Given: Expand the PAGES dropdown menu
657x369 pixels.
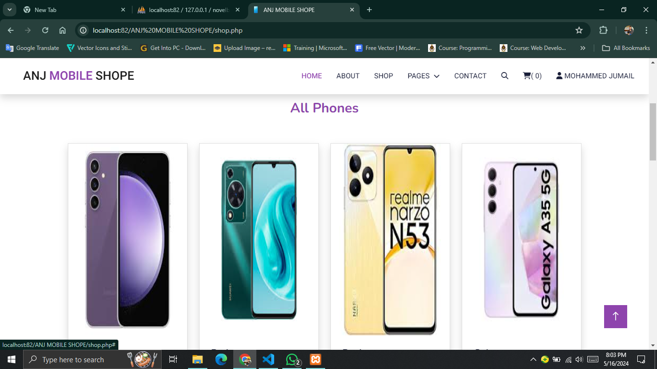Looking at the screenshot, I should pyautogui.click(x=423, y=76).
